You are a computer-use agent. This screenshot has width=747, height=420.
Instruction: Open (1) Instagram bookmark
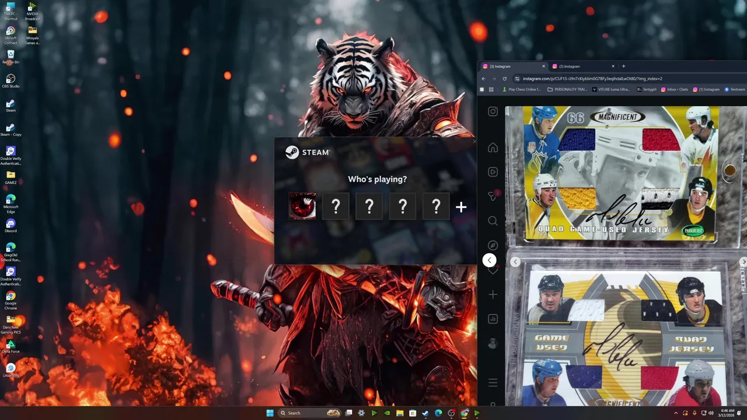[706, 89]
